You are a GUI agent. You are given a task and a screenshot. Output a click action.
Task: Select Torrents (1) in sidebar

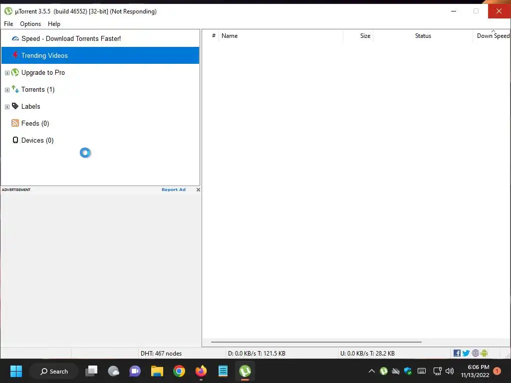pos(38,90)
